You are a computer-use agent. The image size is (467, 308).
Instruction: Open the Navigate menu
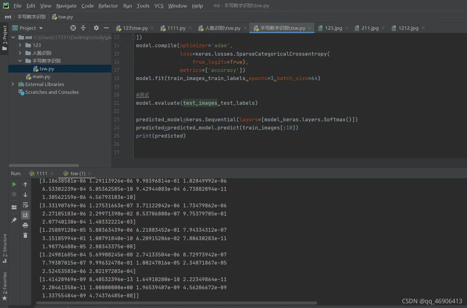pos(66,6)
